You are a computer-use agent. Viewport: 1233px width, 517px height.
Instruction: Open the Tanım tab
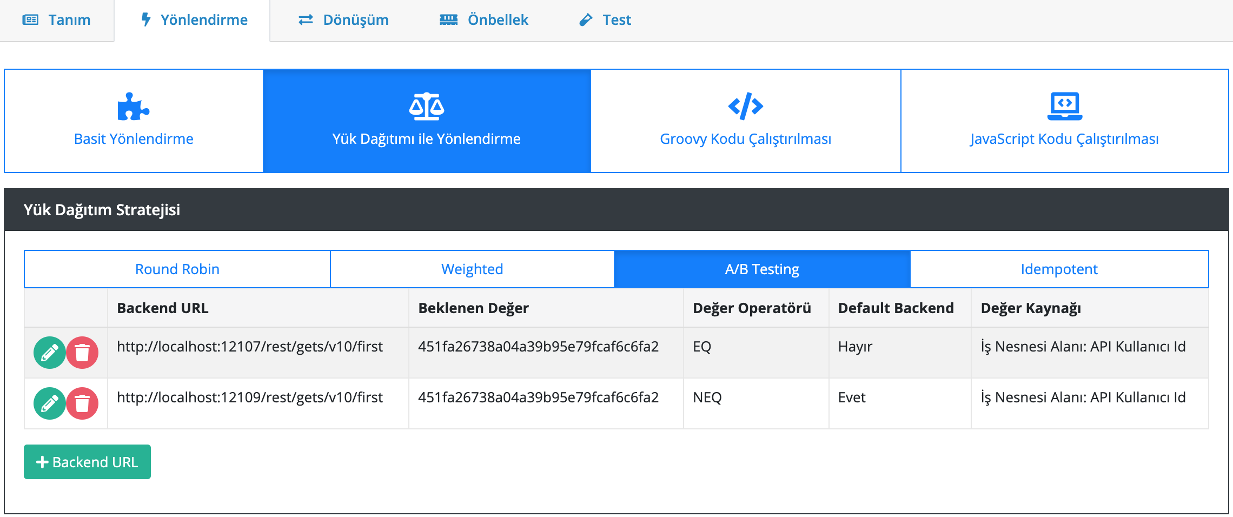57,20
